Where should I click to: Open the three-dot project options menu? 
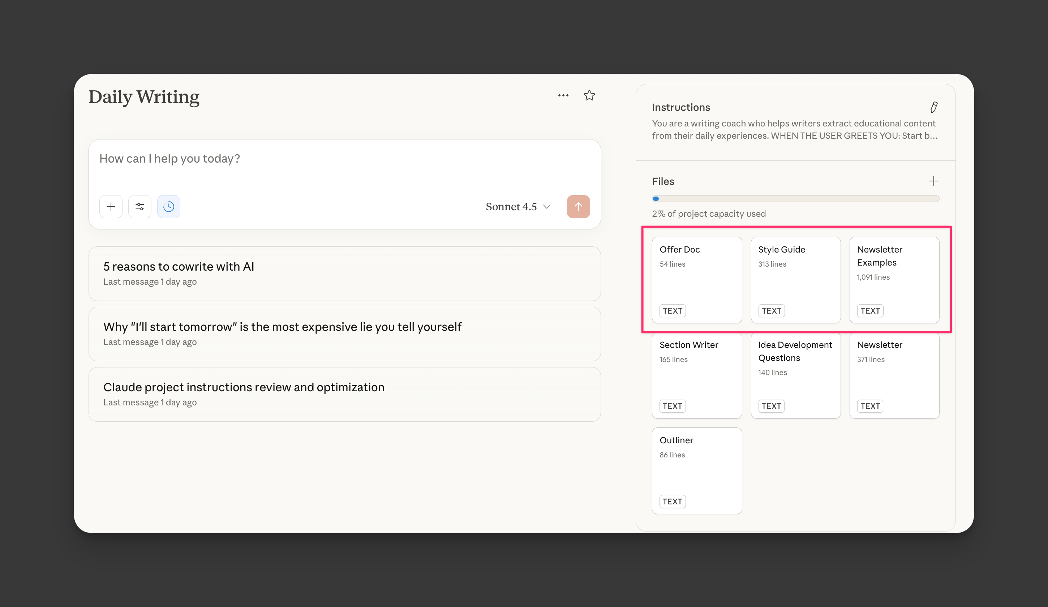pyautogui.click(x=563, y=96)
